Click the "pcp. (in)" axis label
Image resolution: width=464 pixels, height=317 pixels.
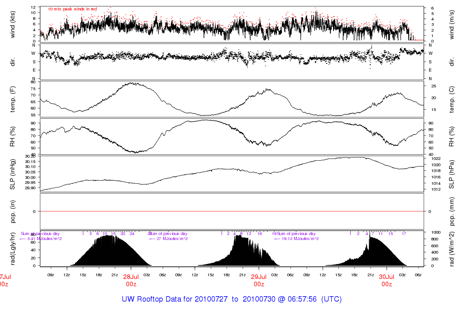[12, 211]
